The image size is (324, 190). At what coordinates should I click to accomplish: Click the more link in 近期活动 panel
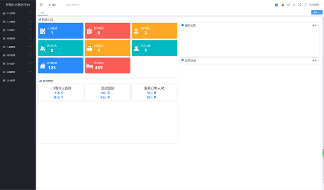click(x=315, y=61)
